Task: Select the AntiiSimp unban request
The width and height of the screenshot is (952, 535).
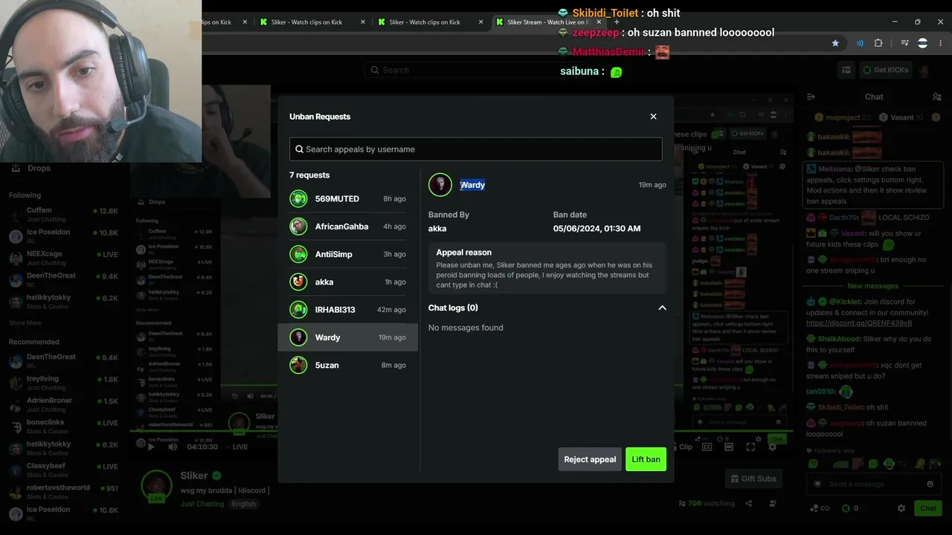Action: click(x=347, y=254)
